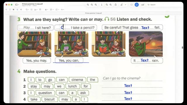This screenshot has width=187, height=105.
Task: Click the headphones audio icon near 56
Action: (107, 19)
